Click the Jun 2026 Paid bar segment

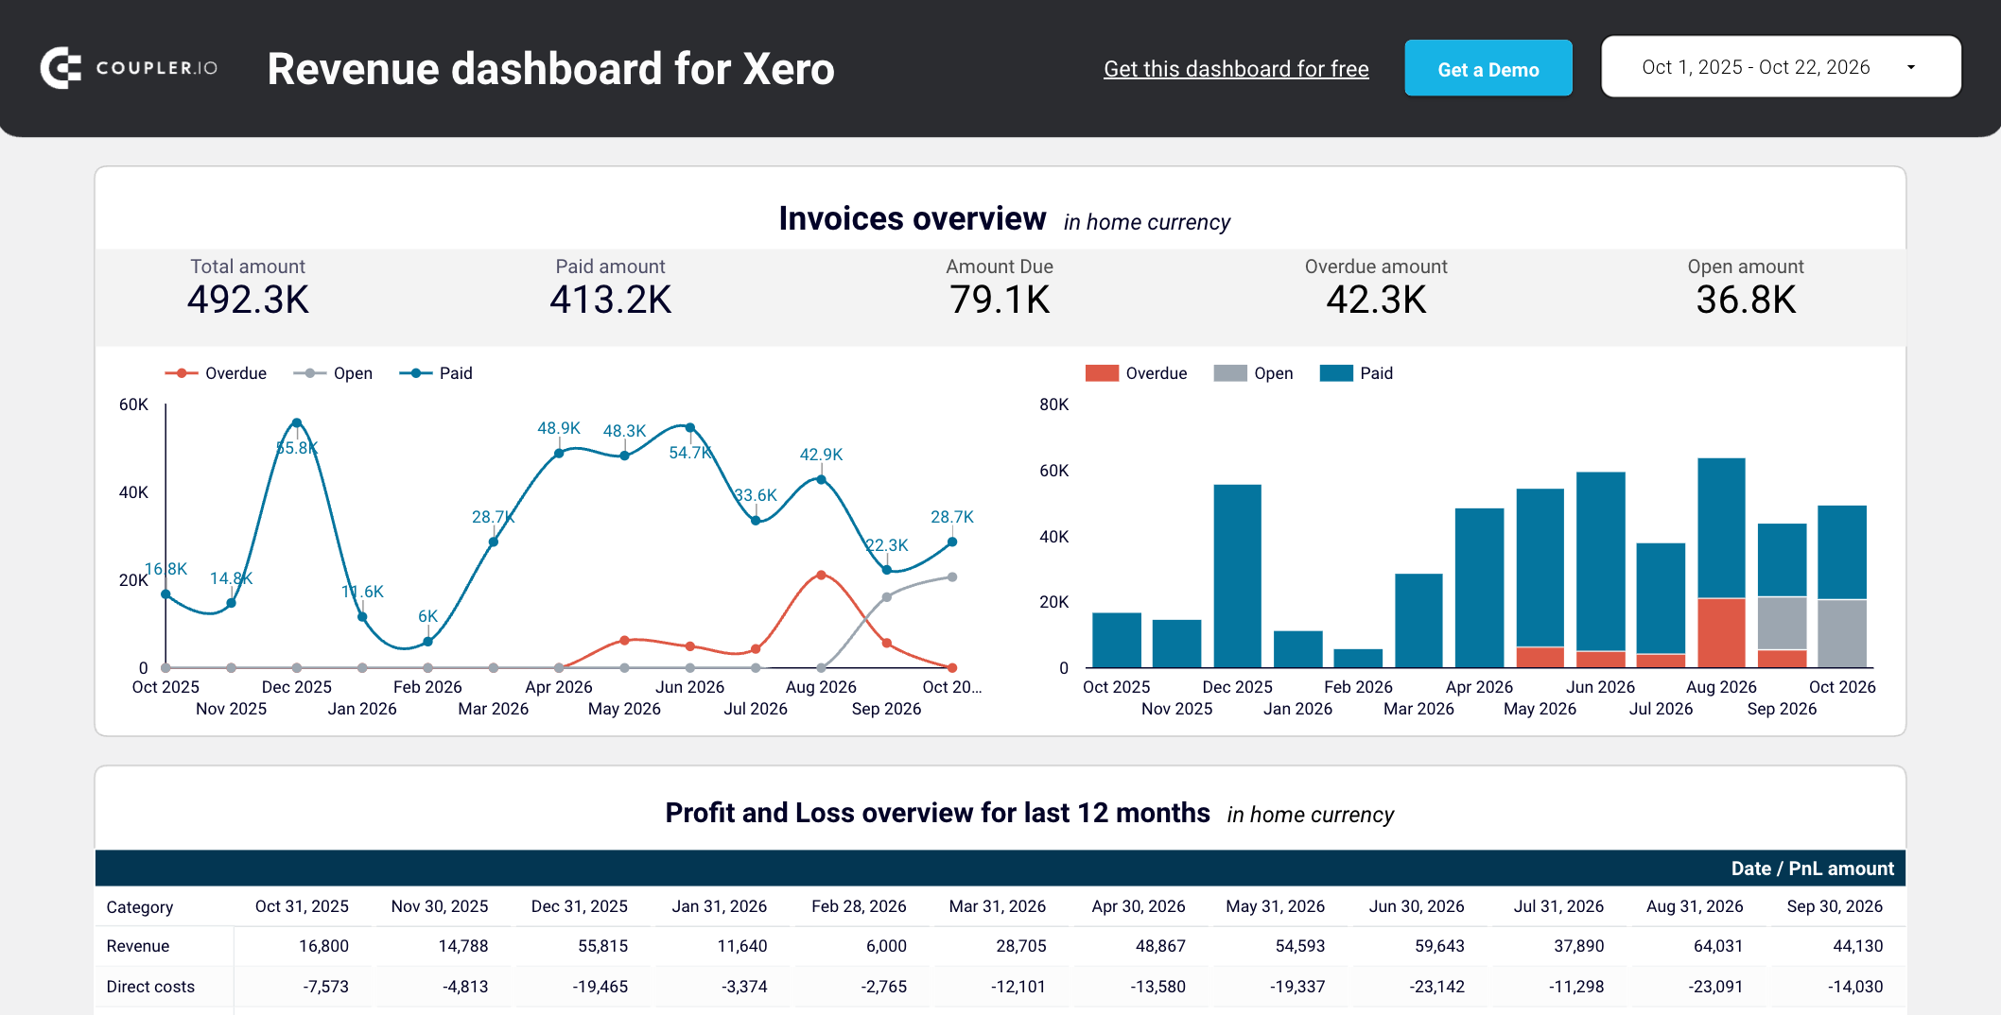click(1600, 561)
